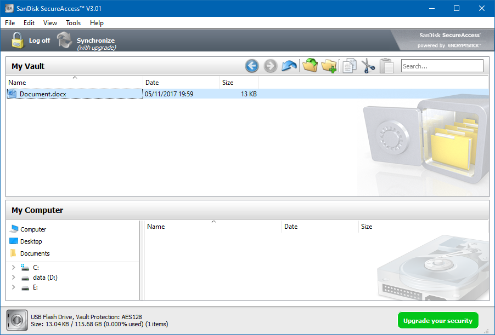This screenshot has height=335, width=495.
Task: Open the Tools menu
Action: coord(73,23)
